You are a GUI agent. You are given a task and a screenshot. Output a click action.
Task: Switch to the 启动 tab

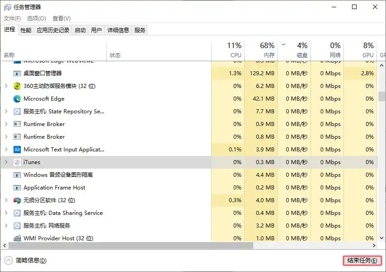coord(80,30)
